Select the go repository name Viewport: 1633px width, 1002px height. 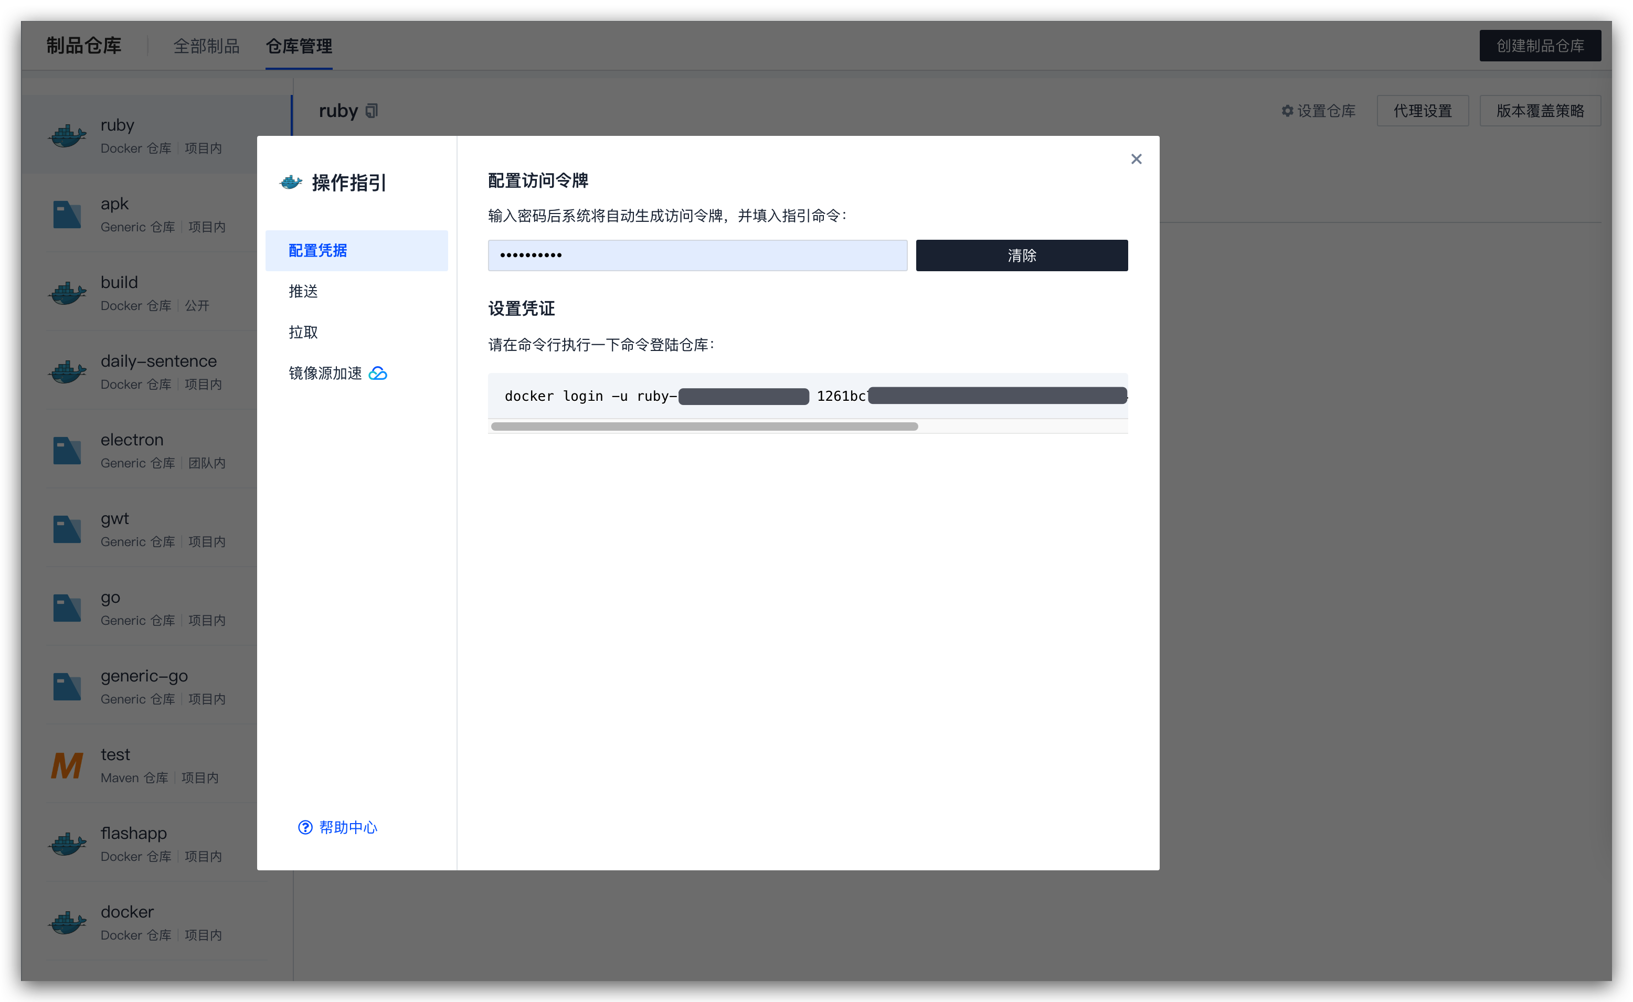pyautogui.click(x=111, y=598)
